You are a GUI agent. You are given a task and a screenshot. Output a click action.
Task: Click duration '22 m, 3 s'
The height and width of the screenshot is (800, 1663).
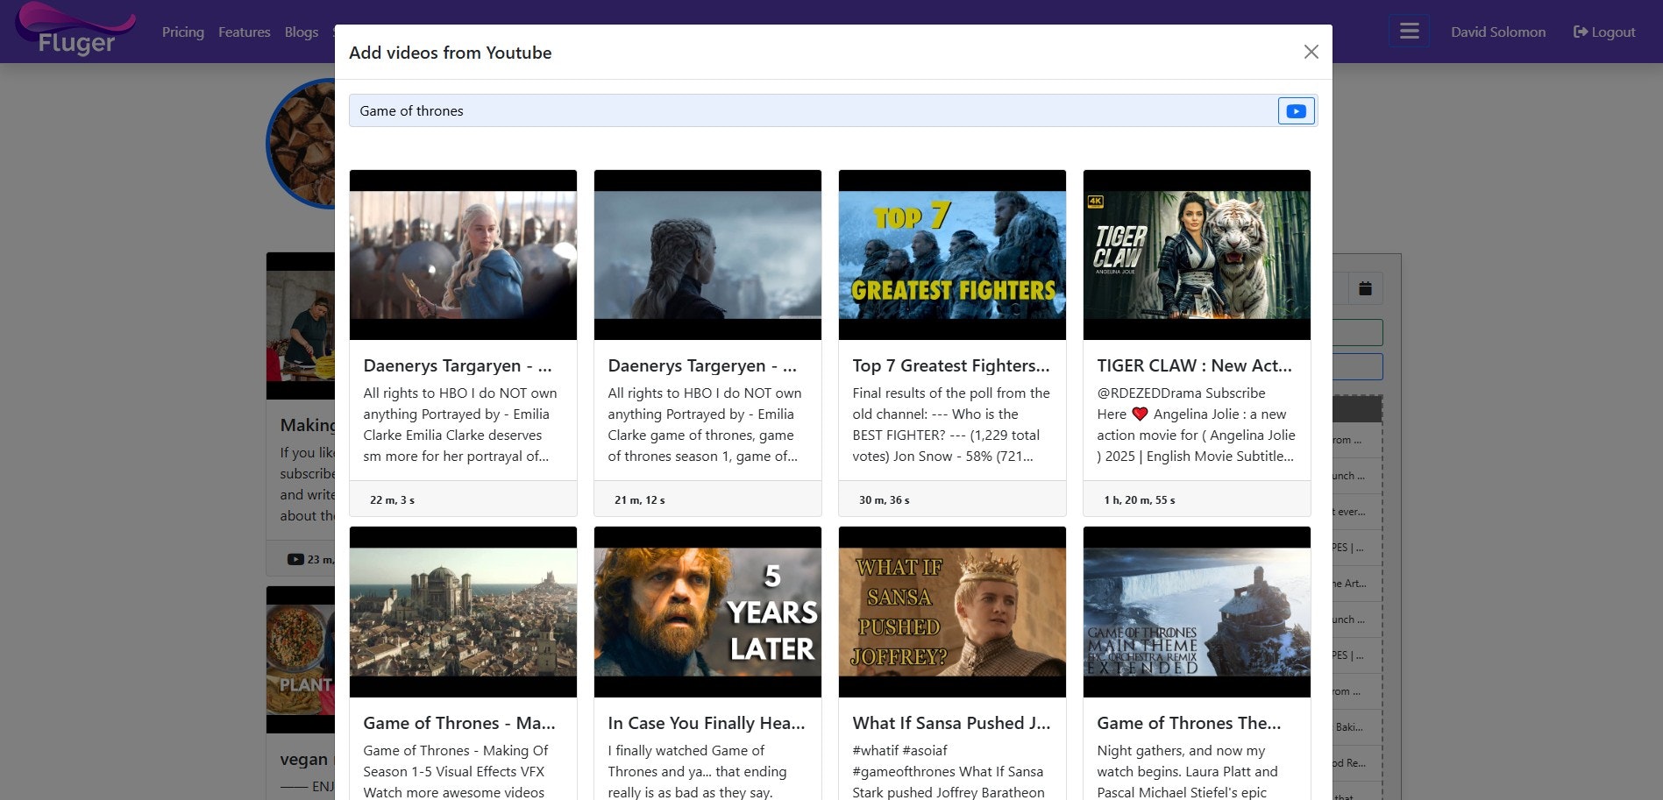pyautogui.click(x=392, y=500)
